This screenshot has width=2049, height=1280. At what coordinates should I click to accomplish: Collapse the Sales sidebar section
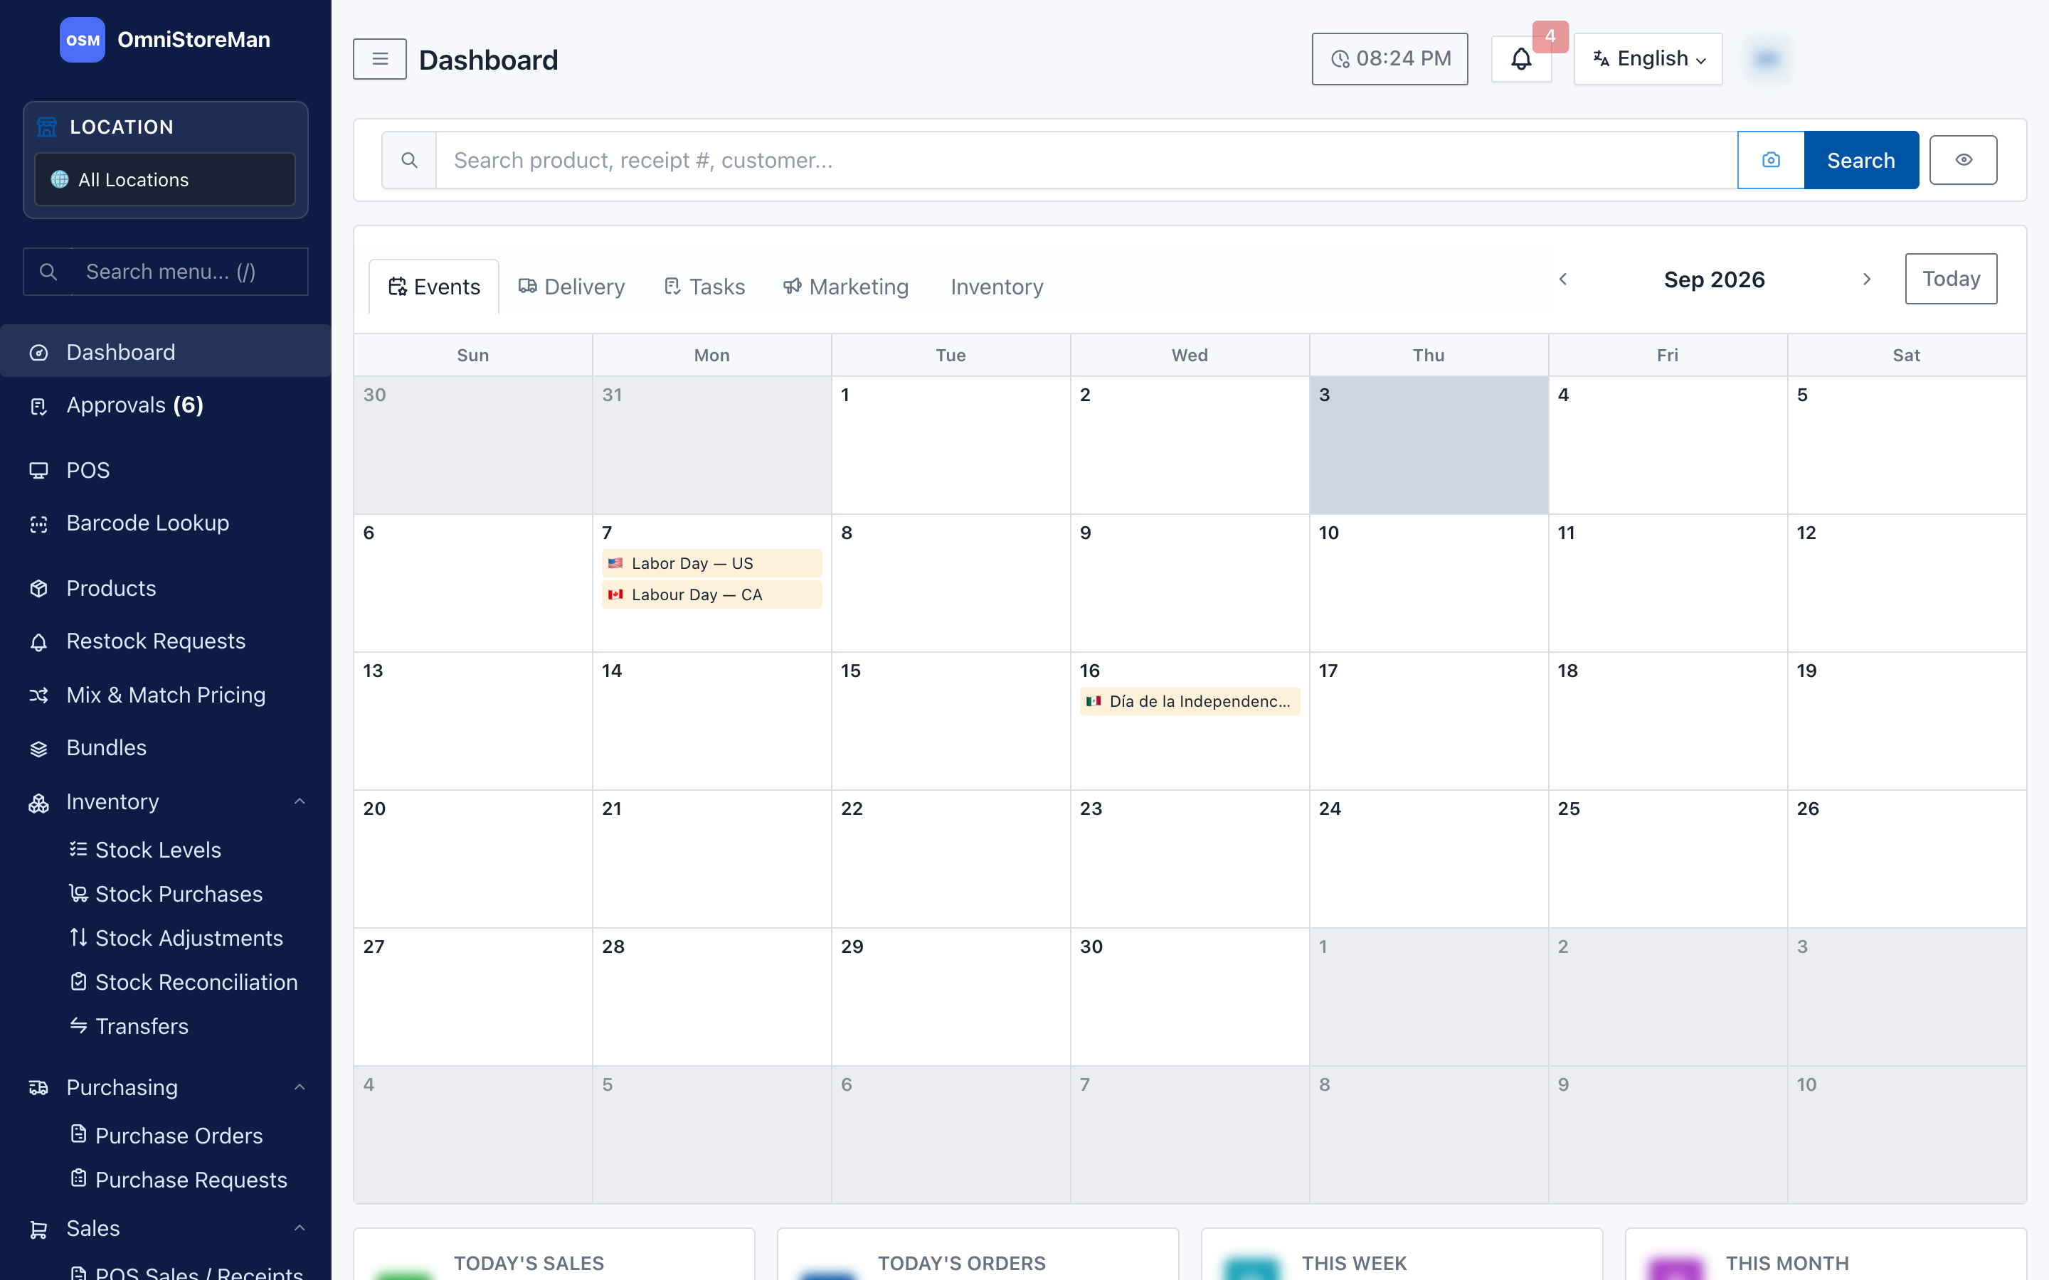pyautogui.click(x=299, y=1227)
